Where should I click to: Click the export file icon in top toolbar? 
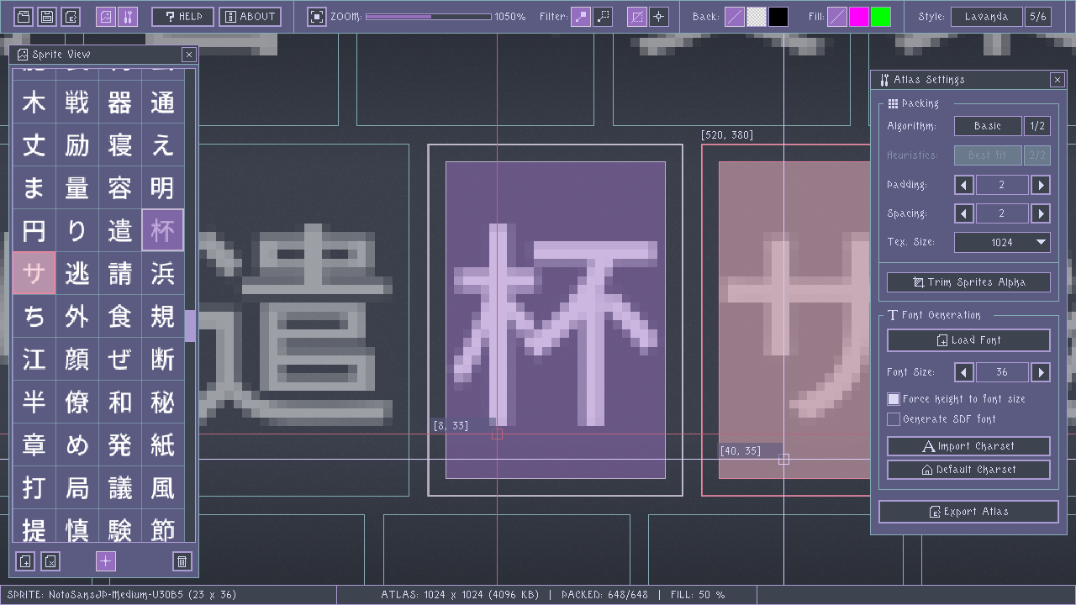tap(71, 17)
